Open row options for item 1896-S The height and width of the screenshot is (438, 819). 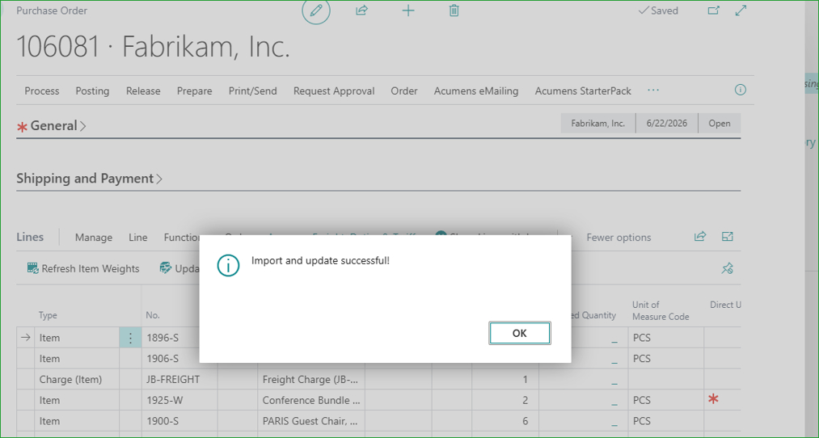click(131, 338)
